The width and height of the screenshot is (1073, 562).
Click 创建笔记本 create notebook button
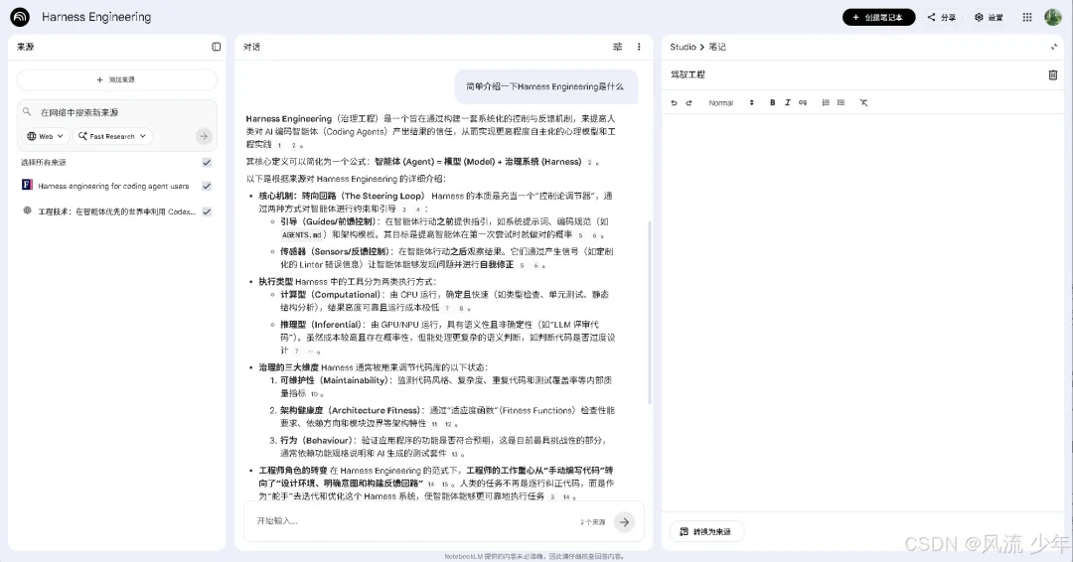point(878,17)
